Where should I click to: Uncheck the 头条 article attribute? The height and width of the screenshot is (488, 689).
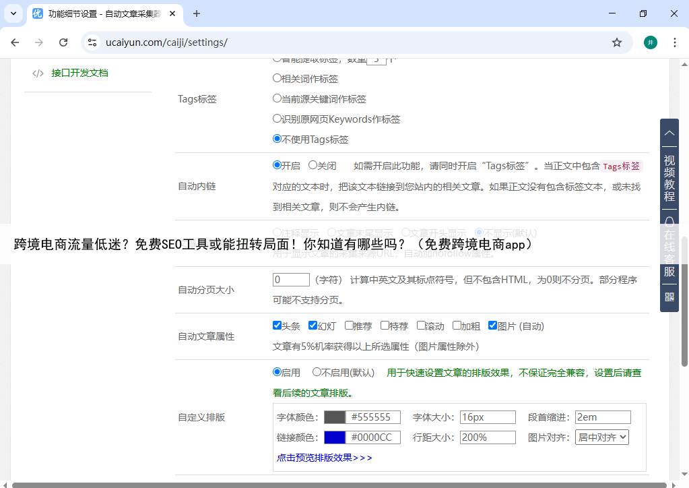click(x=277, y=326)
